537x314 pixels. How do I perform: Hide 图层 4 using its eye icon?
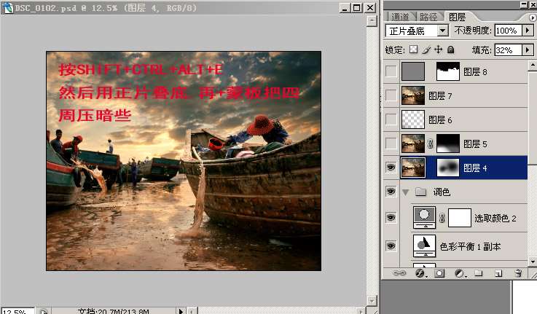pyautogui.click(x=391, y=168)
